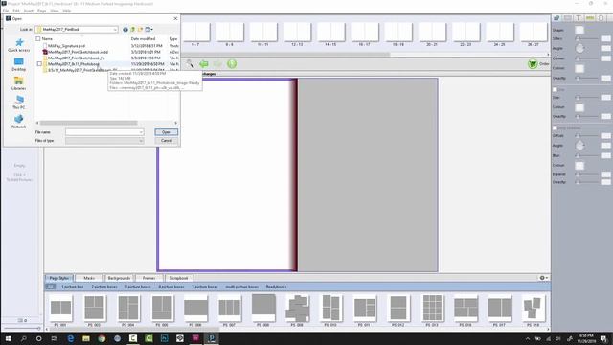Choose page style thumbnail PS_004
Image resolution: width=613 pixels, height=345 pixels.
[x=128, y=310]
